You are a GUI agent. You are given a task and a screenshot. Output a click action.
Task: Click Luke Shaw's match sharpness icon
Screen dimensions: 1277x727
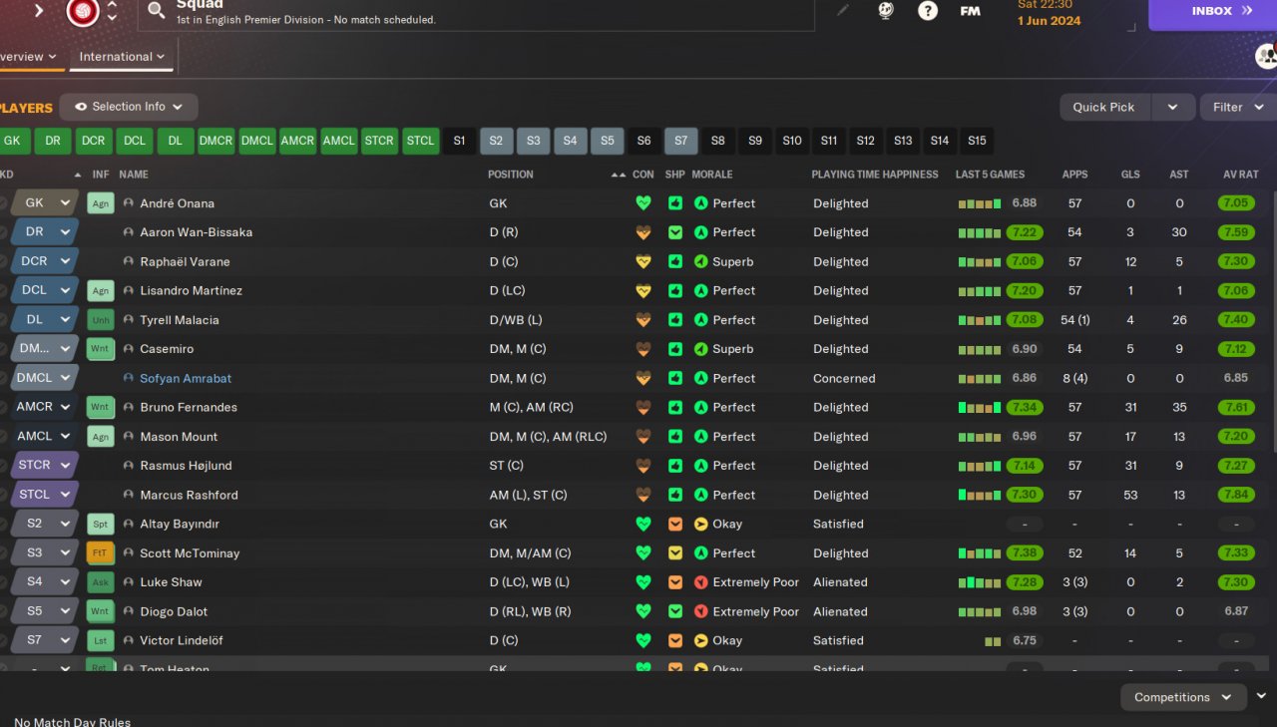coord(675,582)
